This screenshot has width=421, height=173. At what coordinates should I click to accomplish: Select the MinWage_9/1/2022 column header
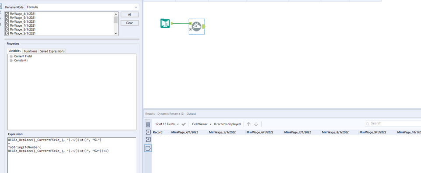tap(377, 132)
